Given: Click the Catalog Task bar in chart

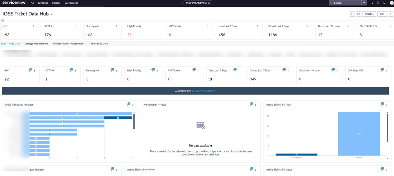Looking at the screenshot, I should (x=297, y=154).
